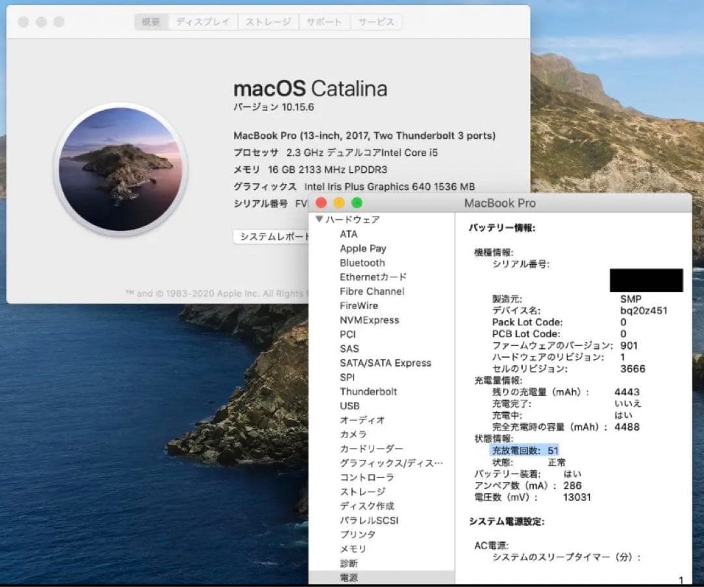View SATA/SATA Express details
Screen dimensions: 704x587
pos(384,363)
